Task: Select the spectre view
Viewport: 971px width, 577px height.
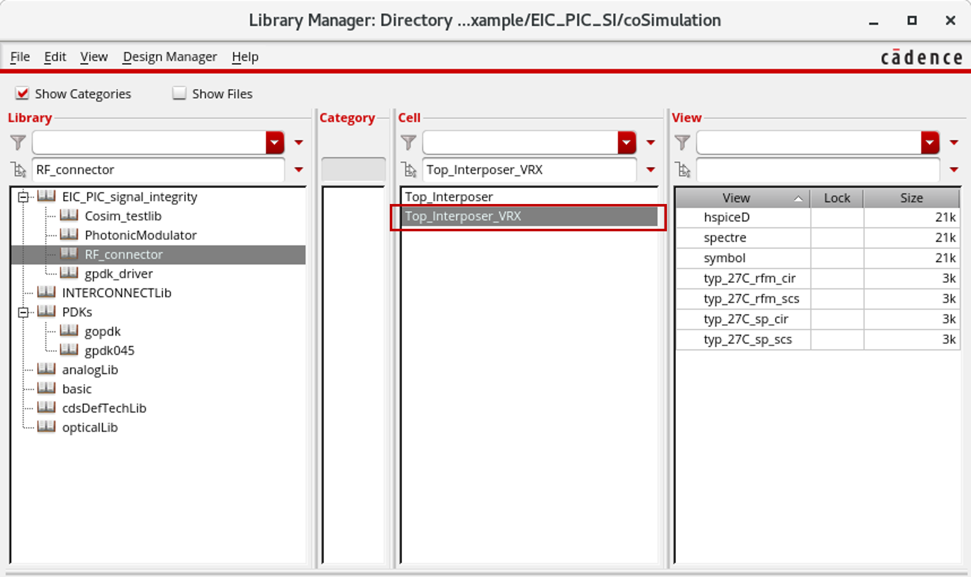Action: tap(817, 238)
